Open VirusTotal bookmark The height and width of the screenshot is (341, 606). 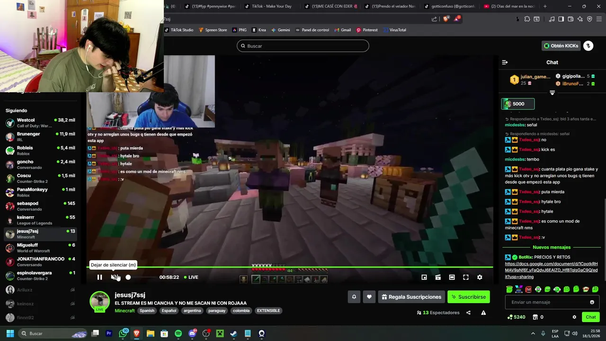click(x=394, y=30)
